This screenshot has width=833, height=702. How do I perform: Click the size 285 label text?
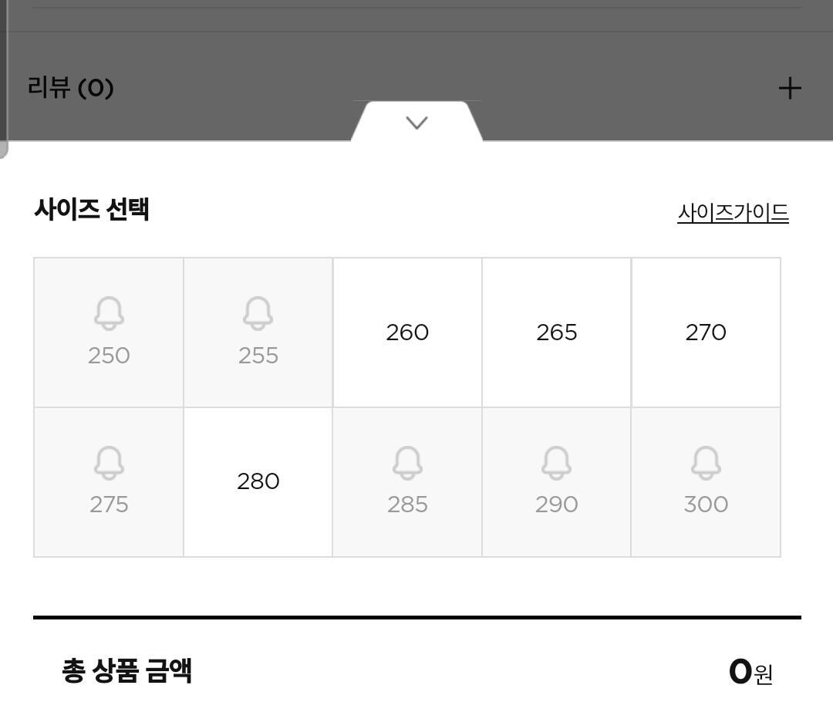pyautogui.click(x=407, y=505)
